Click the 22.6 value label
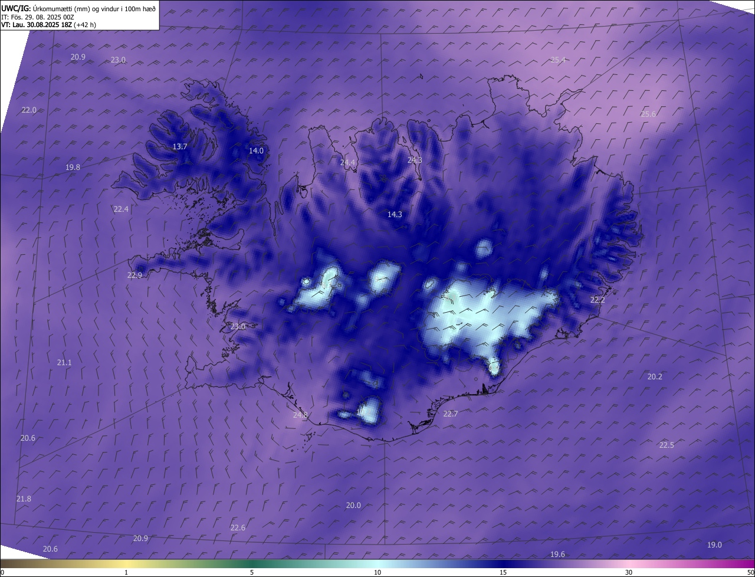Image resolution: width=755 pixels, height=577 pixels. pyautogui.click(x=238, y=528)
